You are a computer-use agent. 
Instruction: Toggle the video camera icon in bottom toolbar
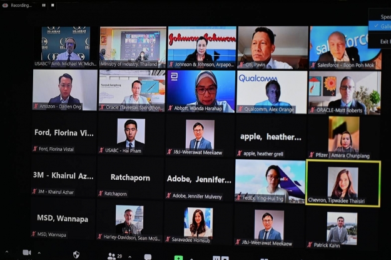[x=27, y=252]
